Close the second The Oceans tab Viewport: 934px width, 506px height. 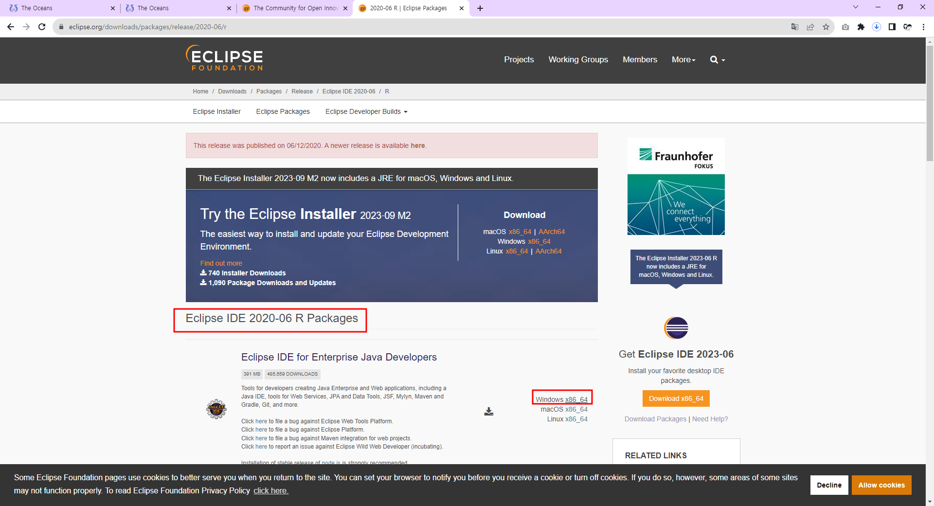pos(229,8)
